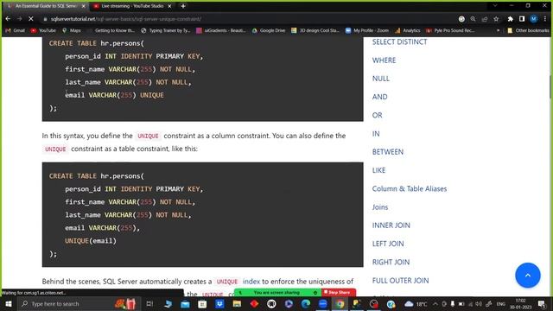The width and height of the screenshot is (553, 311).
Task: Open WHERE tutorial link
Action: click(384, 60)
